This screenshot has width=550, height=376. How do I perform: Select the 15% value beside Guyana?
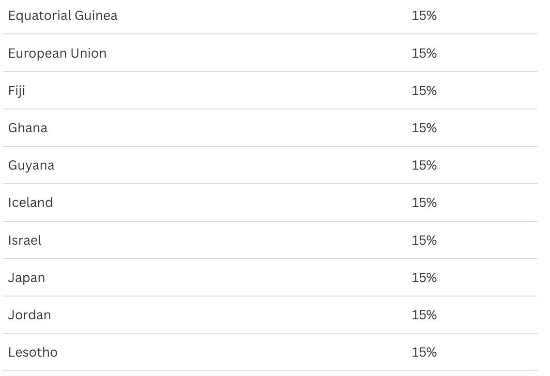[x=424, y=165]
